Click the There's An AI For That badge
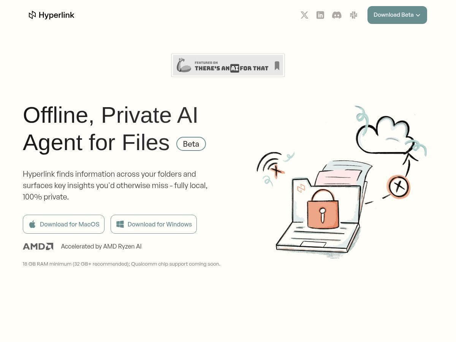 click(x=228, y=65)
